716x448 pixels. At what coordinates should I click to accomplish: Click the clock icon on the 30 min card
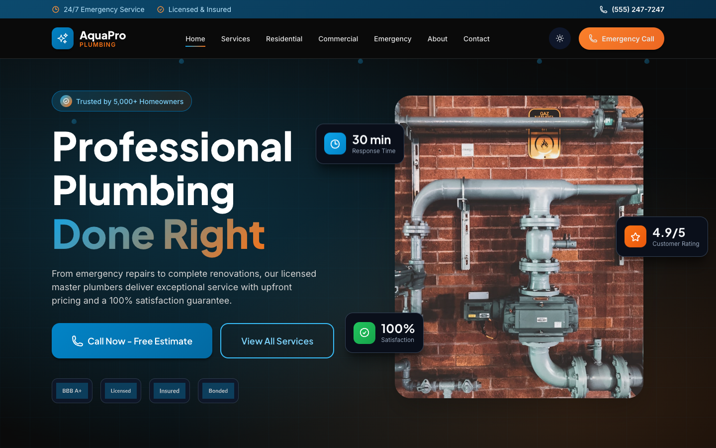pyautogui.click(x=334, y=143)
